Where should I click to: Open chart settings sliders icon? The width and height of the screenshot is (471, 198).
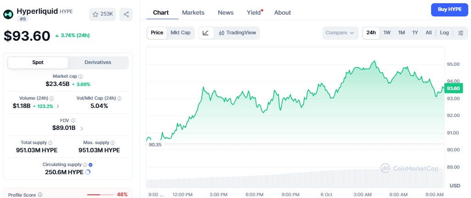(x=460, y=33)
